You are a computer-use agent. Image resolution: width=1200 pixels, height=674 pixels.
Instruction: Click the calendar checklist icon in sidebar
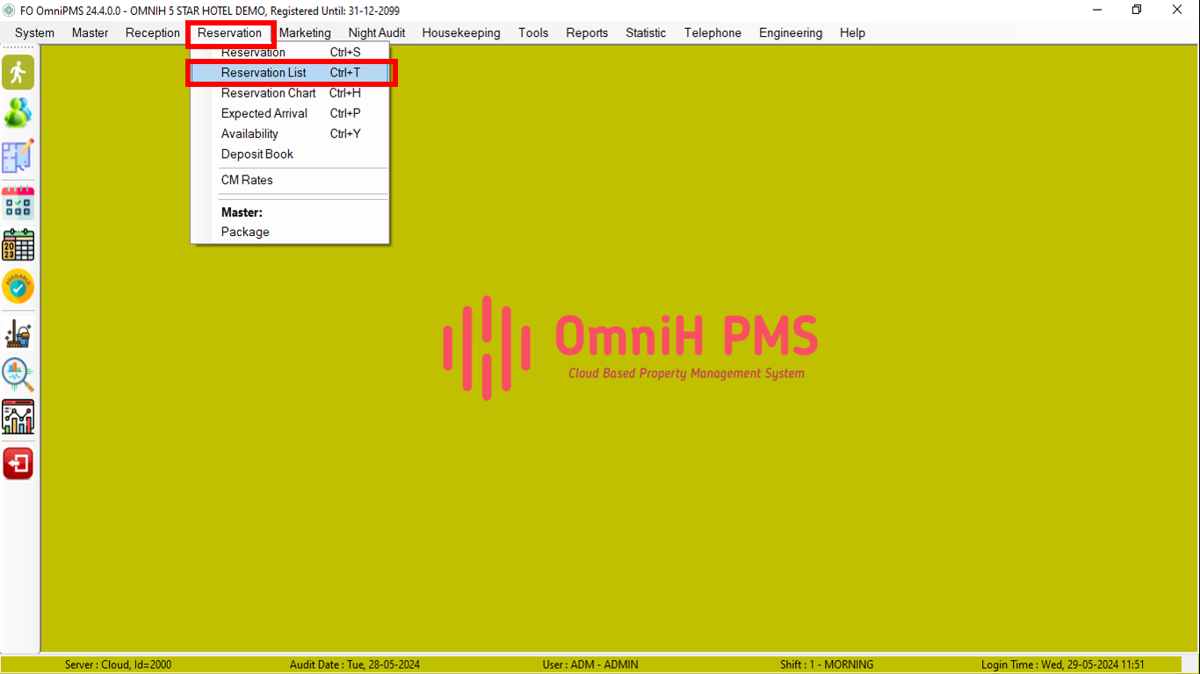[18, 203]
